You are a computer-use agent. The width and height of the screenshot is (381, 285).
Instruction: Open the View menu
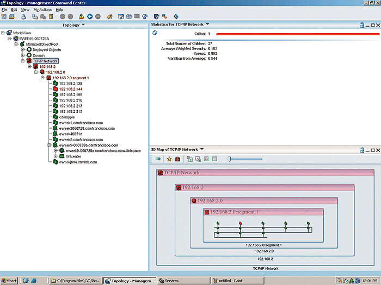(x=25, y=10)
